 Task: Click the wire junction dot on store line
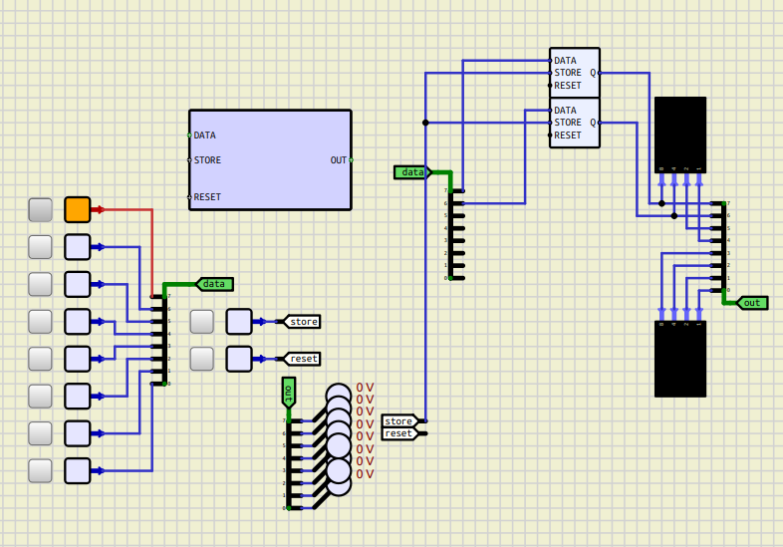(425, 123)
